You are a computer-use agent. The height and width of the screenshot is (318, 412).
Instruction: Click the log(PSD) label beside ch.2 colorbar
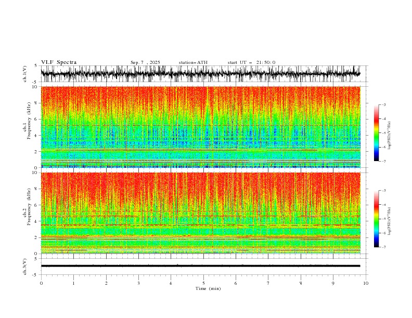390,221
